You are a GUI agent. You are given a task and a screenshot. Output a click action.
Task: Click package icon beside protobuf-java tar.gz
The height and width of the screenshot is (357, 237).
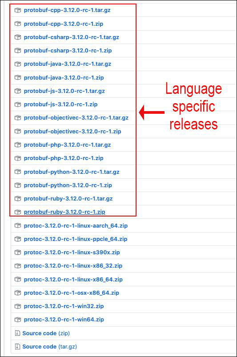pyautogui.click(x=18, y=64)
